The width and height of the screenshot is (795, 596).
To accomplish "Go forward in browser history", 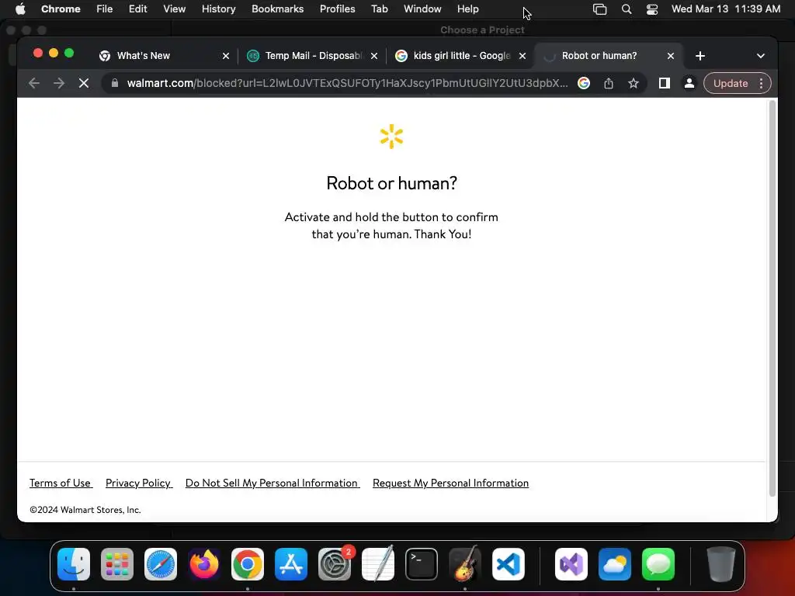I will click(x=59, y=83).
